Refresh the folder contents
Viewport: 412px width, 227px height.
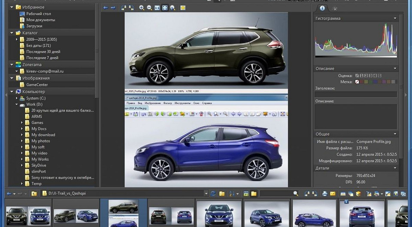pyautogui.click(x=213, y=194)
